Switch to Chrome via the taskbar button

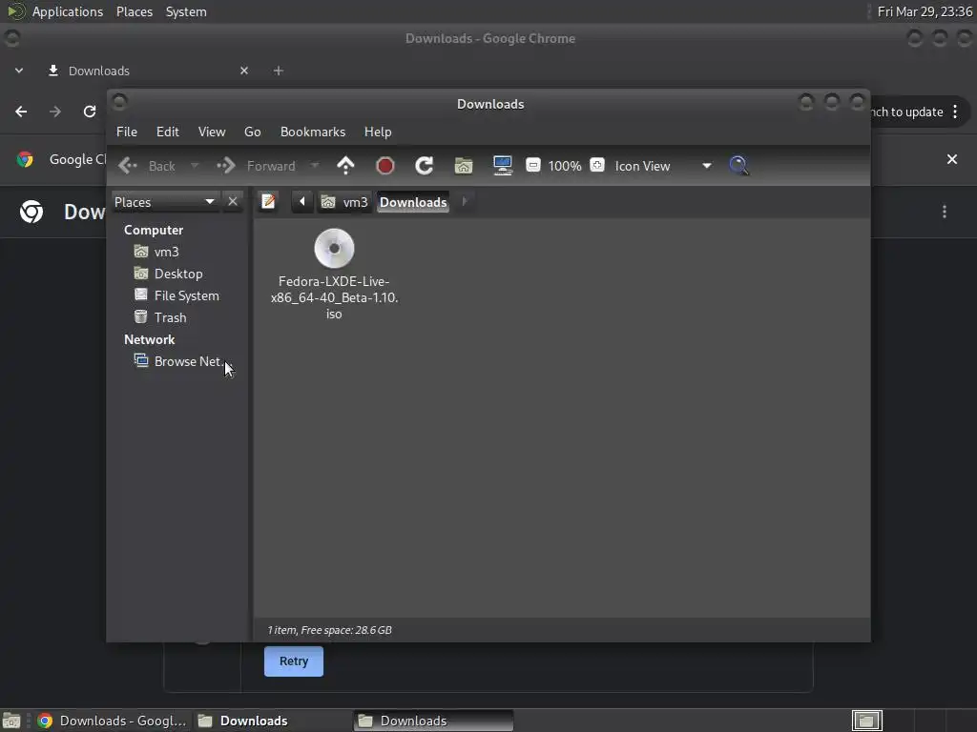[113, 721]
